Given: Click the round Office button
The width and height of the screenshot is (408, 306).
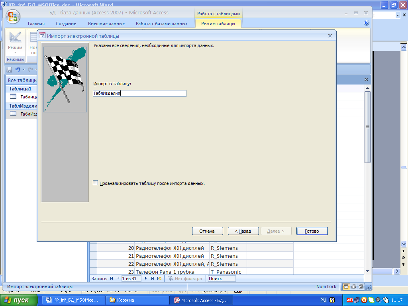Looking at the screenshot, I should (13, 17).
